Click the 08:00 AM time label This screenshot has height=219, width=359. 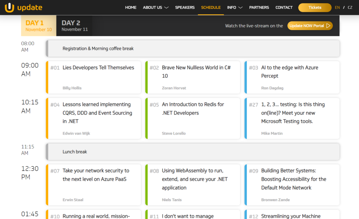point(28,47)
